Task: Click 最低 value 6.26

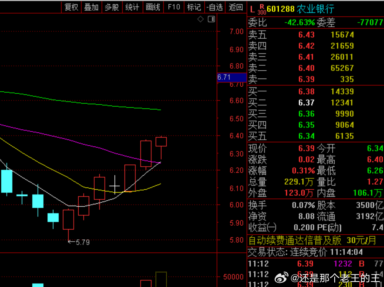Action: [375, 171]
